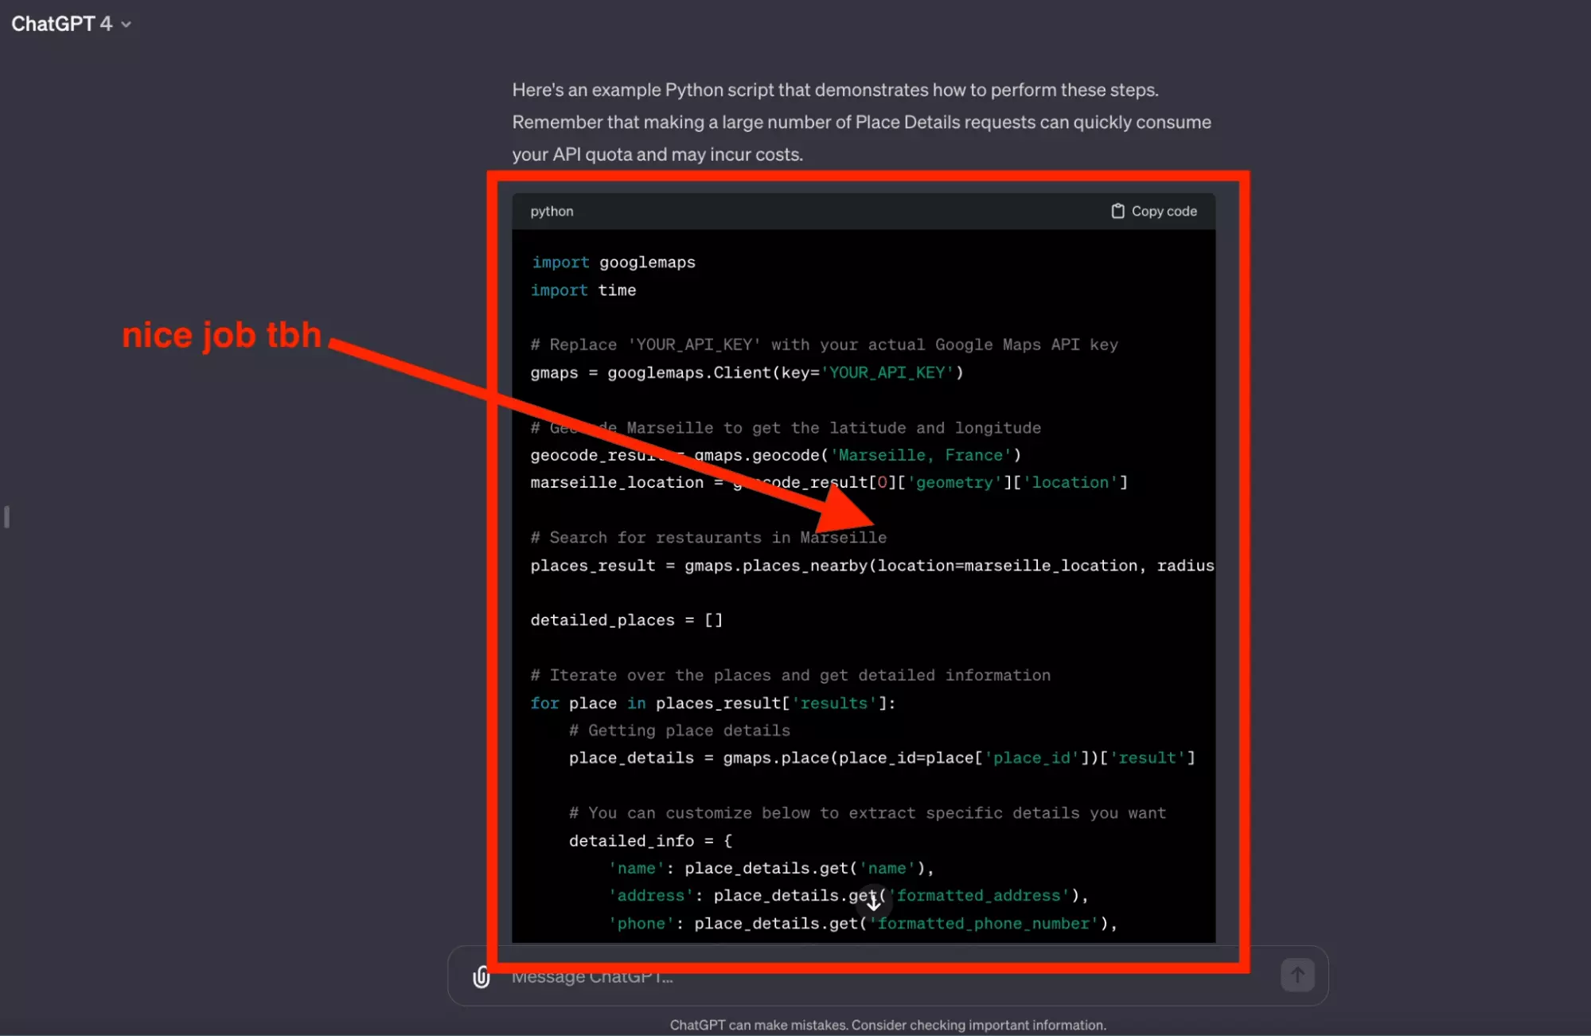Image resolution: width=1591 pixels, height=1036 pixels.
Task: Click the python language label
Action: 552,211
